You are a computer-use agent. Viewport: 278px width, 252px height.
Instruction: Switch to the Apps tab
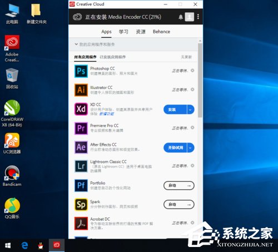click(106, 32)
